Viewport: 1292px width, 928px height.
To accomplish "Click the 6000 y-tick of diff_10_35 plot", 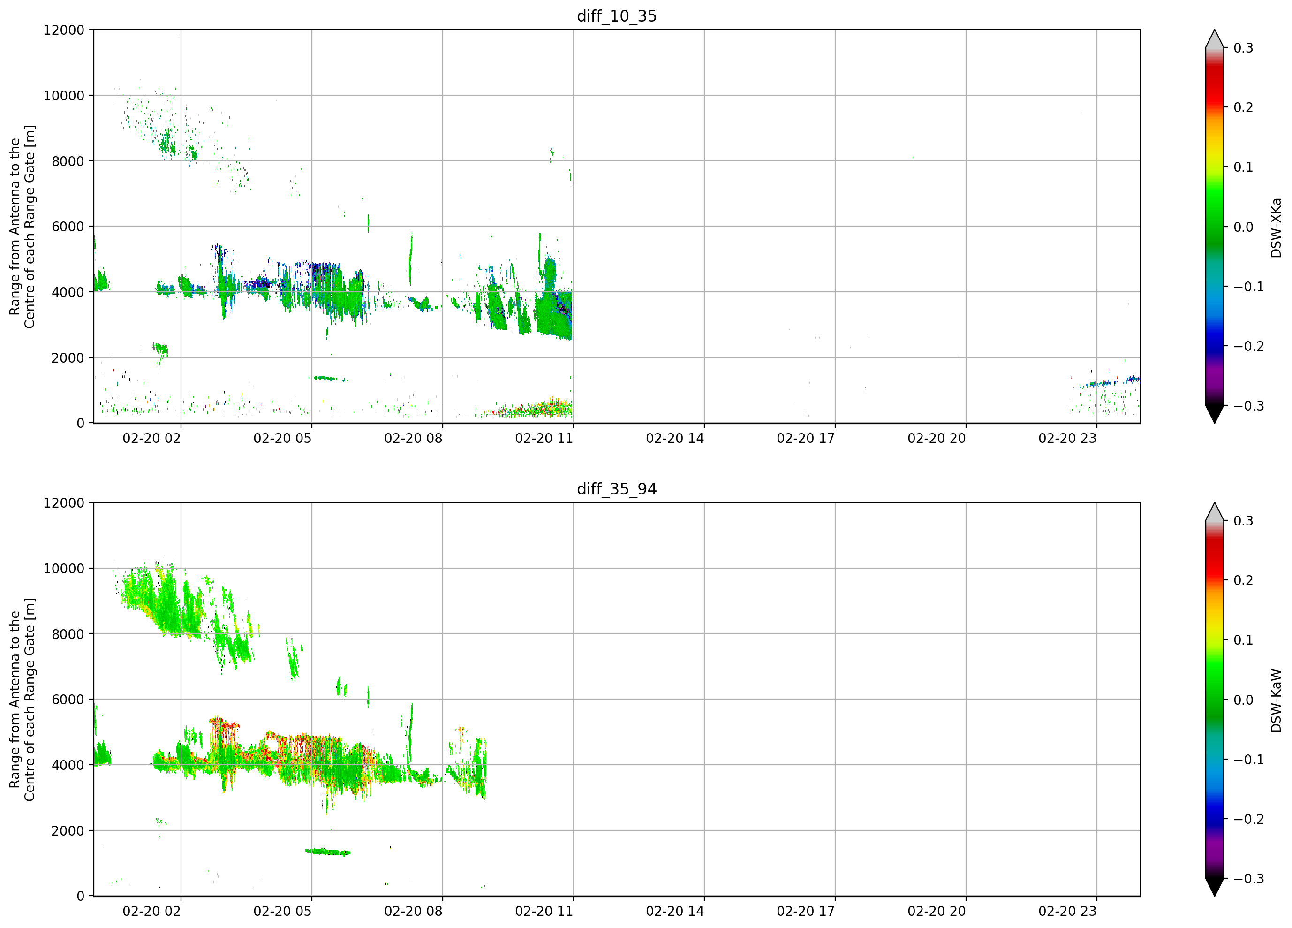I will click(68, 227).
